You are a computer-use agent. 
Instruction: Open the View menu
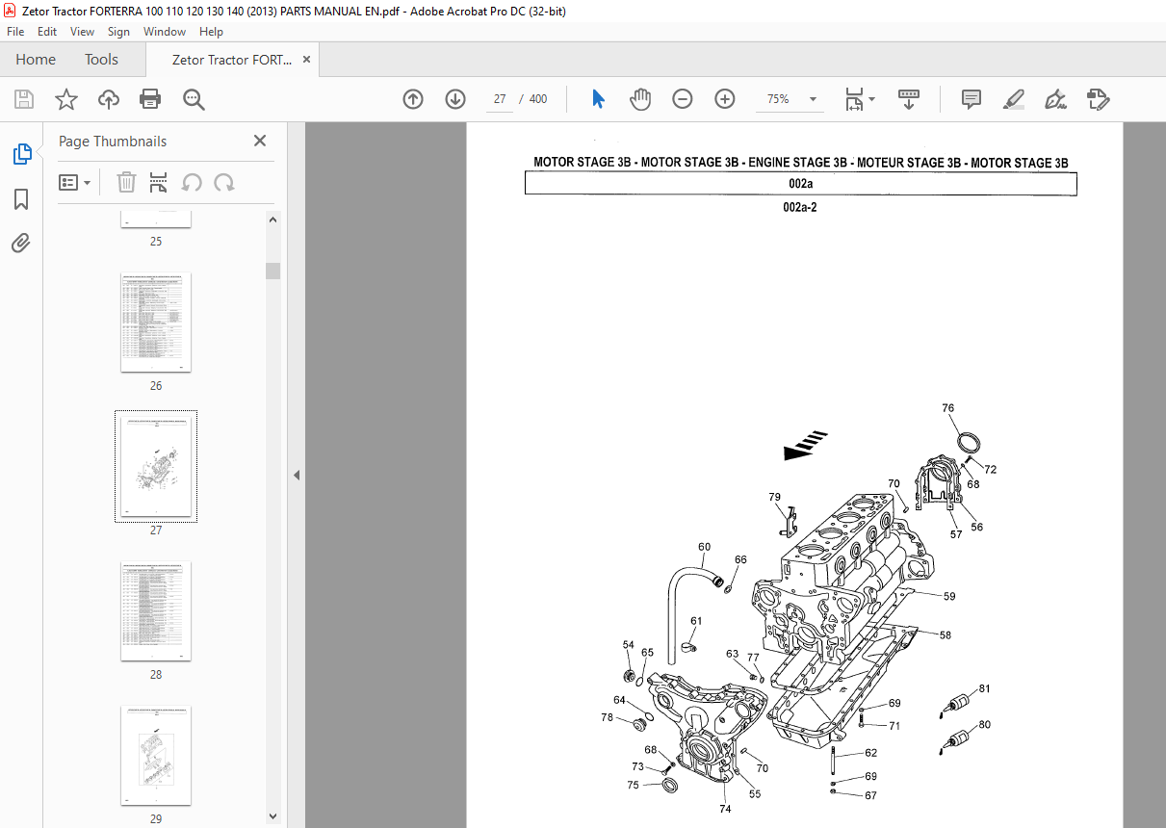point(82,32)
